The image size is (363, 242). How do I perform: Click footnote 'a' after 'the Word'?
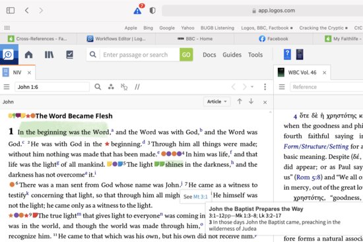click(x=112, y=131)
